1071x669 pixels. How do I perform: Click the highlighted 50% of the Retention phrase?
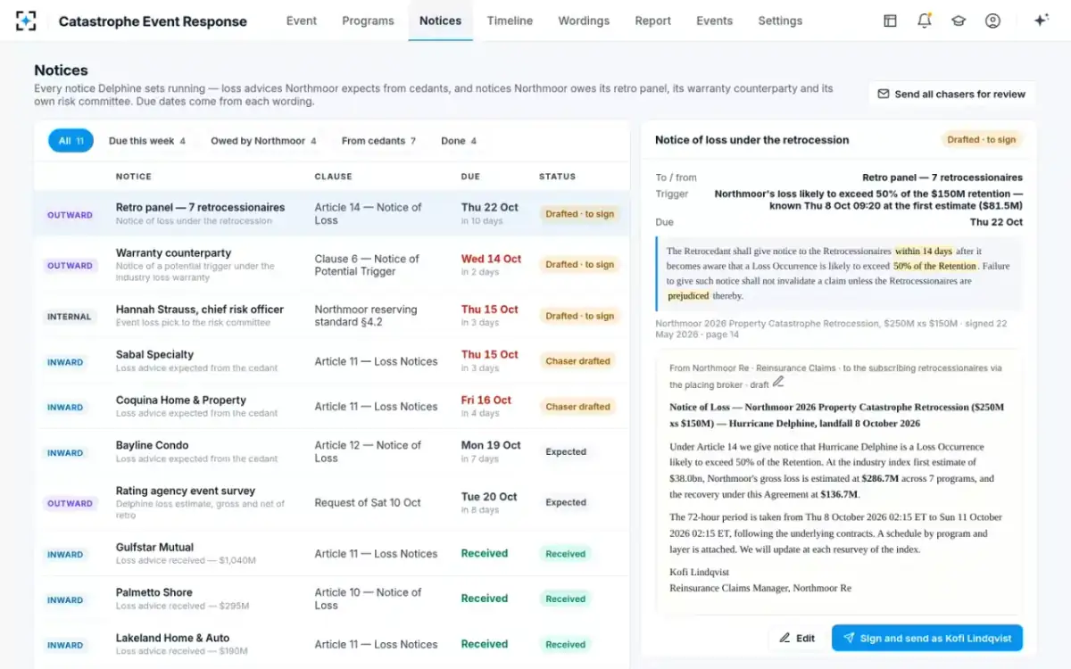click(x=934, y=266)
